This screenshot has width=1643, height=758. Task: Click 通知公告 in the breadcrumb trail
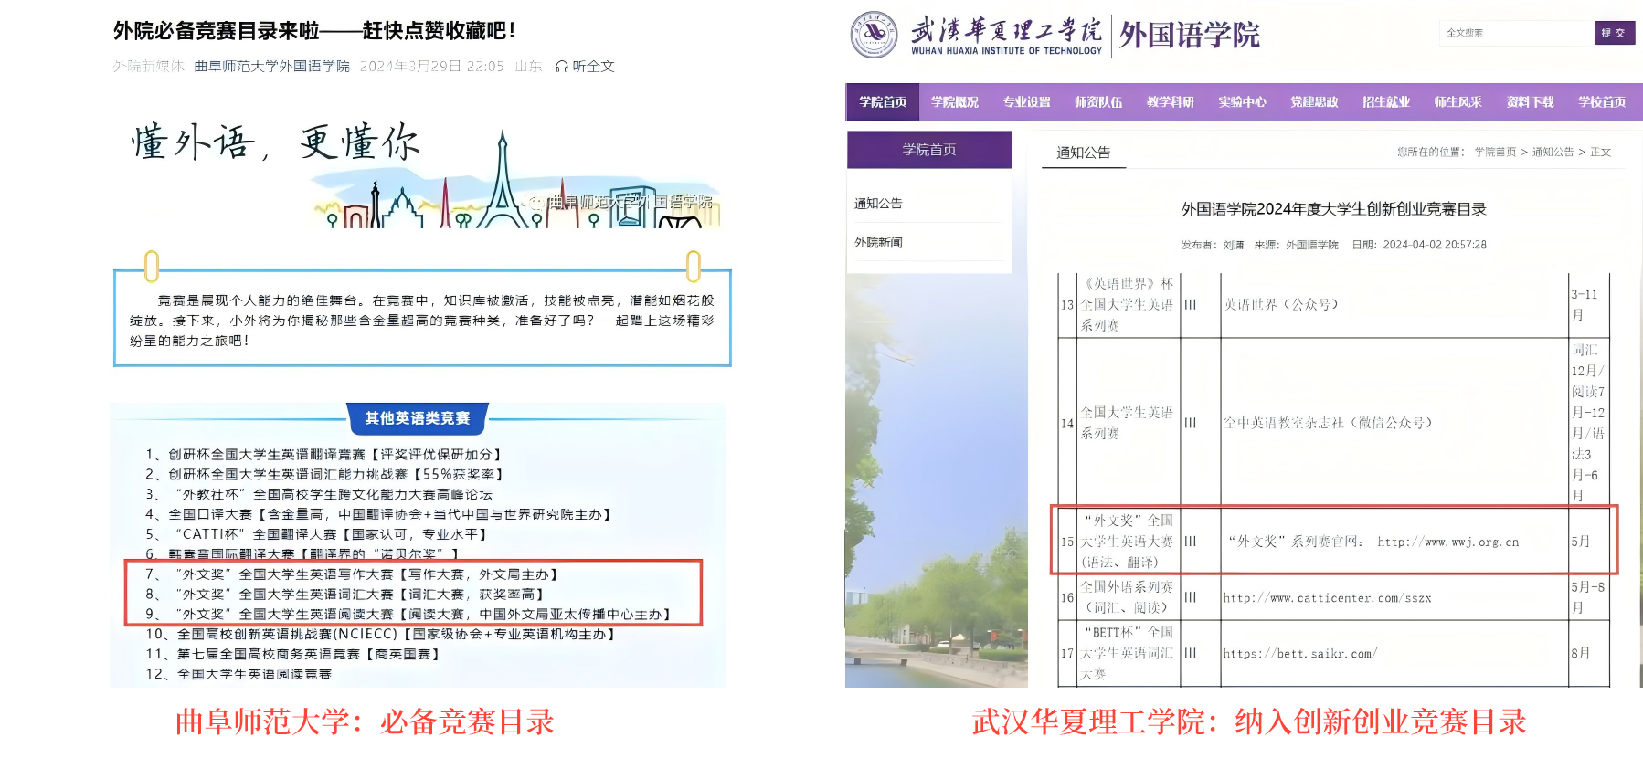pos(1553,153)
